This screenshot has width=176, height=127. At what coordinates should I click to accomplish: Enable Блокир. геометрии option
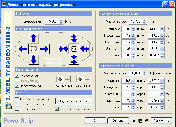[17, 104]
